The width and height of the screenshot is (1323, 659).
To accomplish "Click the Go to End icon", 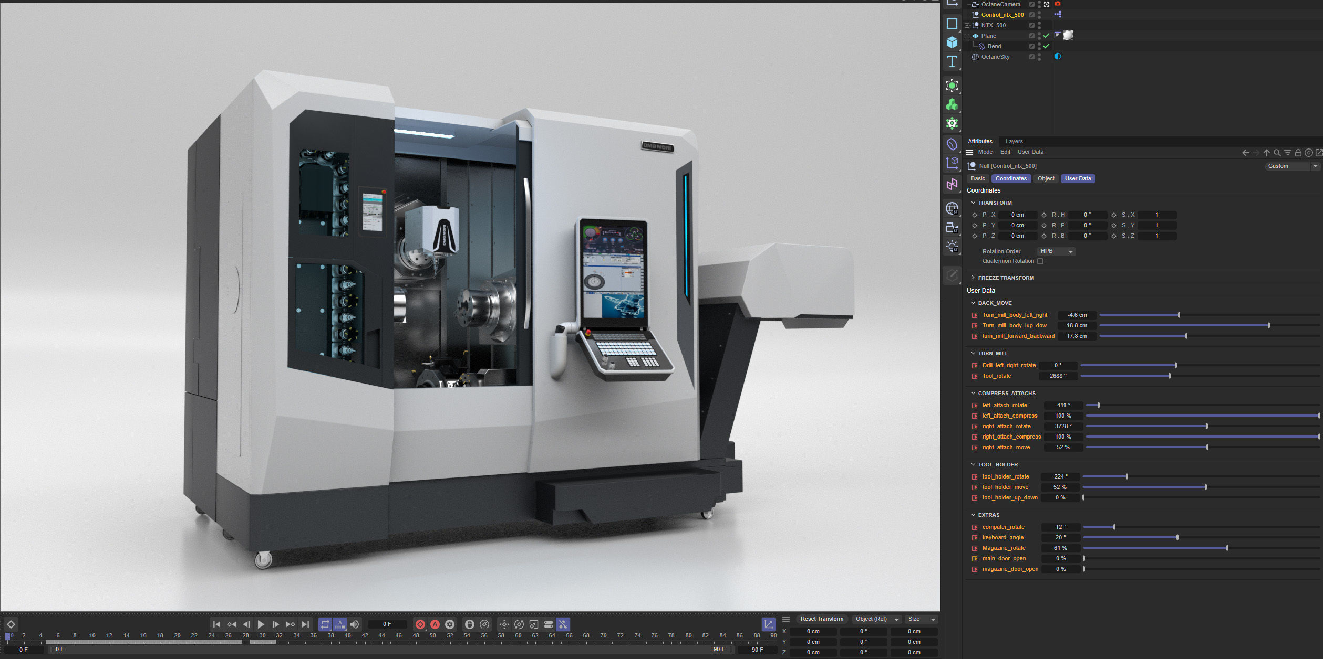I will 305,624.
